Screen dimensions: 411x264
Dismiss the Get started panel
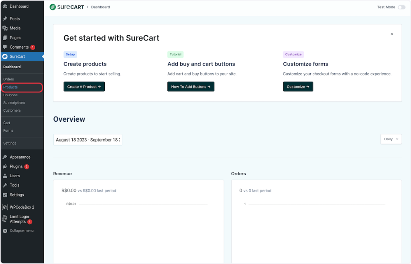click(x=392, y=34)
